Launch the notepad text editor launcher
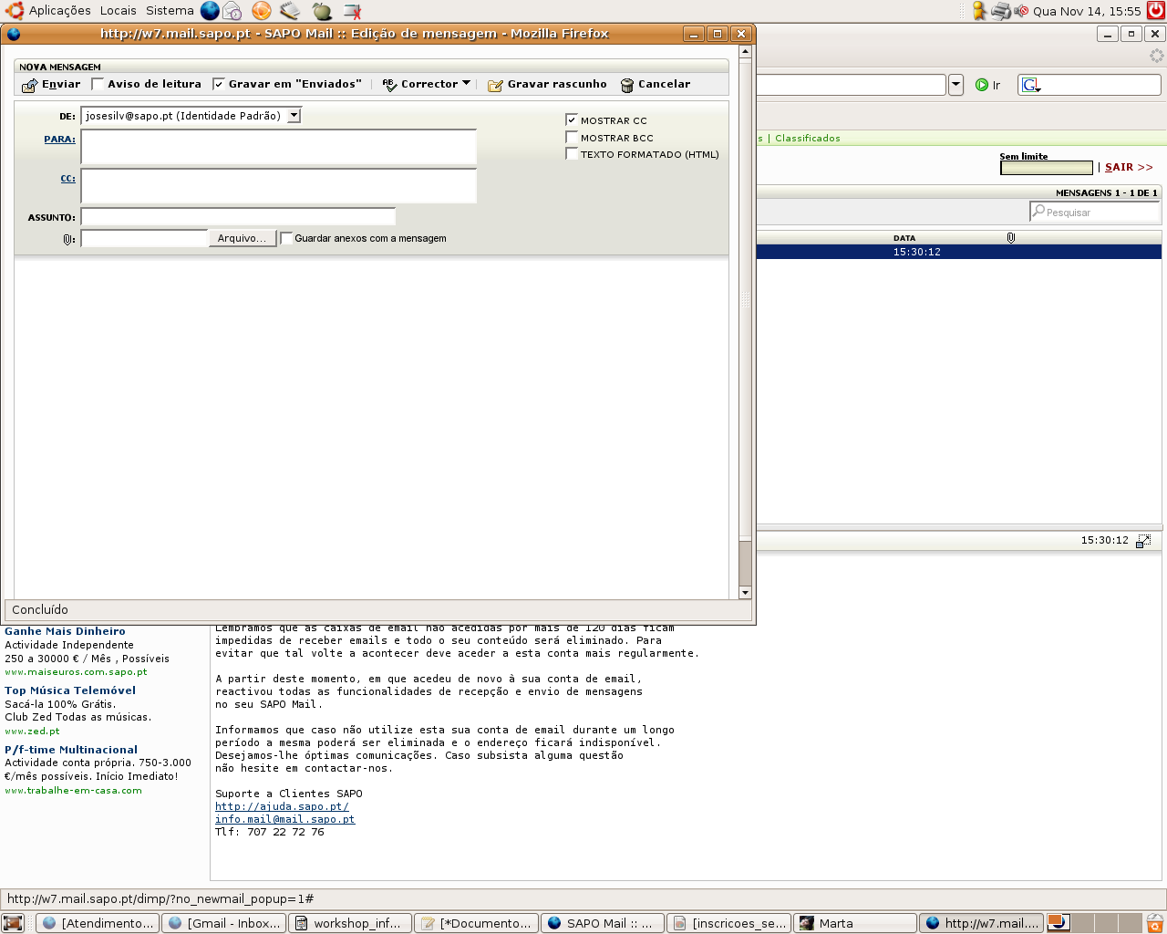 tap(290, 11)
